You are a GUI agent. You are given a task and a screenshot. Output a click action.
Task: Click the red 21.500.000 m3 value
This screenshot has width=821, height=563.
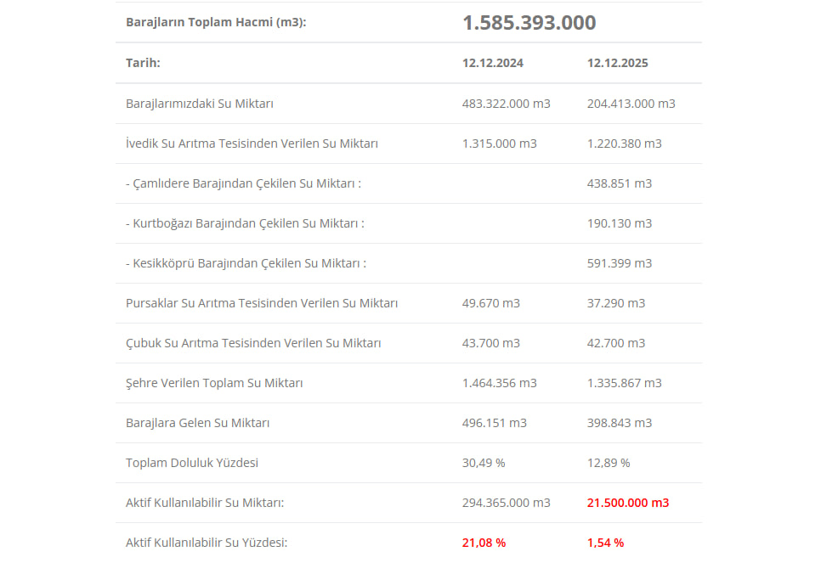(628, 503)
